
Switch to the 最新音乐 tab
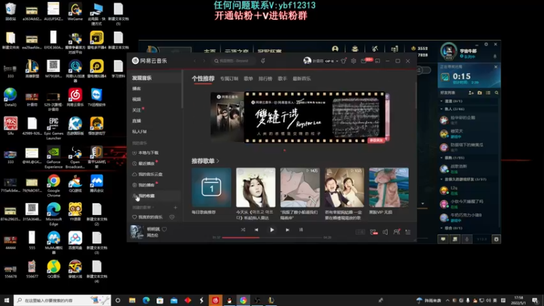coord(301,79)
